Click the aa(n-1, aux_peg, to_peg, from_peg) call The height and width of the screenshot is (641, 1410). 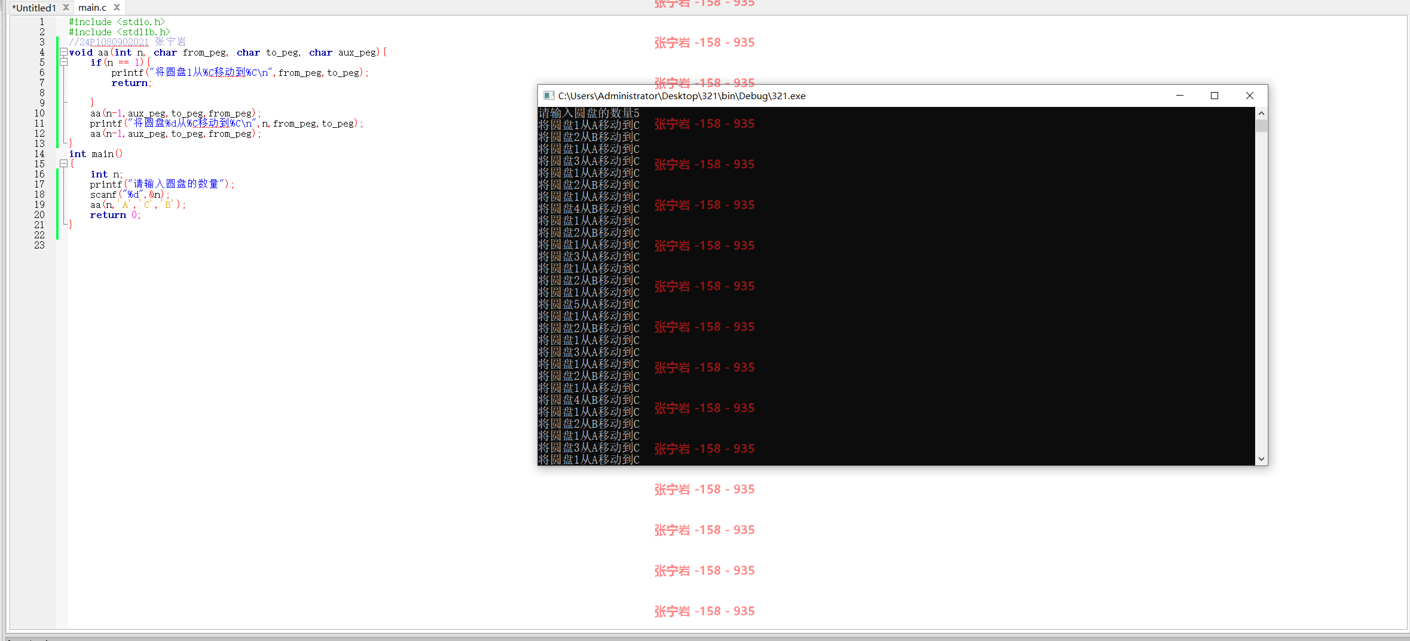175,134
